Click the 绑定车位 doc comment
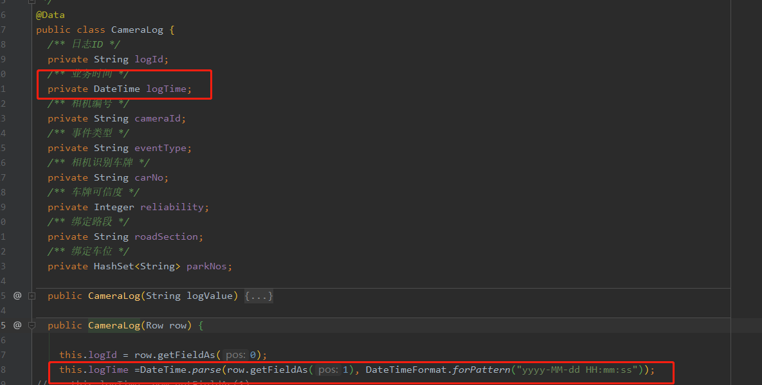The image size is (762, 385). pos(88,251)
